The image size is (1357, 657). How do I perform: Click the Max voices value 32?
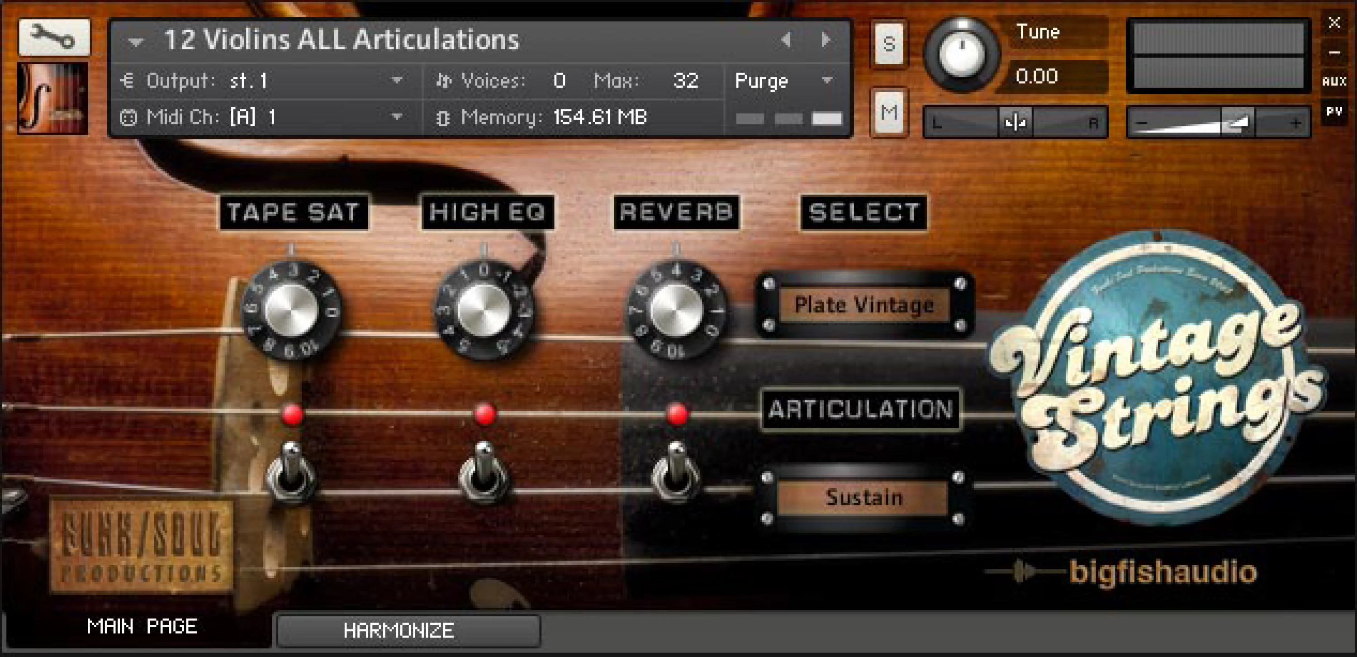pos(685,81)
